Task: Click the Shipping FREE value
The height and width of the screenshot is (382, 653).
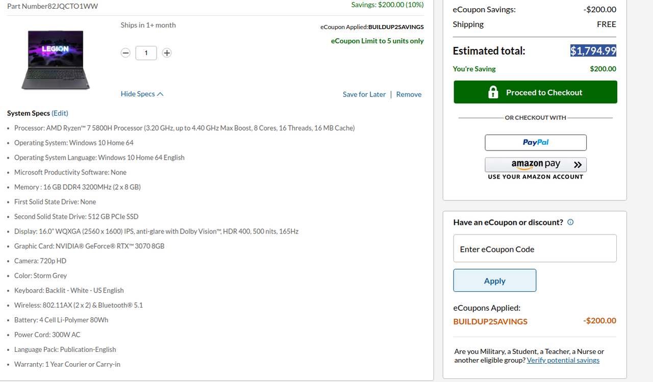Action: coord(607,24)
